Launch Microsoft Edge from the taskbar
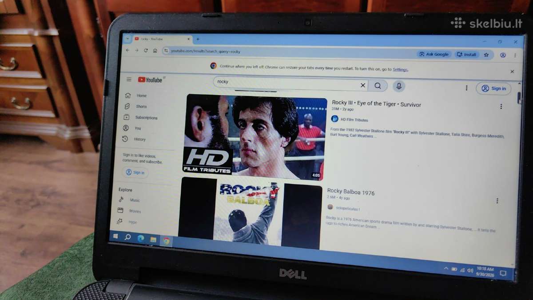 [140, 238]
